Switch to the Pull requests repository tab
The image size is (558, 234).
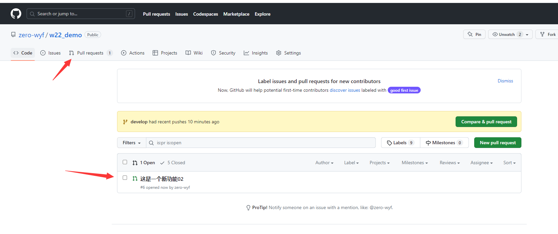(x=90, y=53)
